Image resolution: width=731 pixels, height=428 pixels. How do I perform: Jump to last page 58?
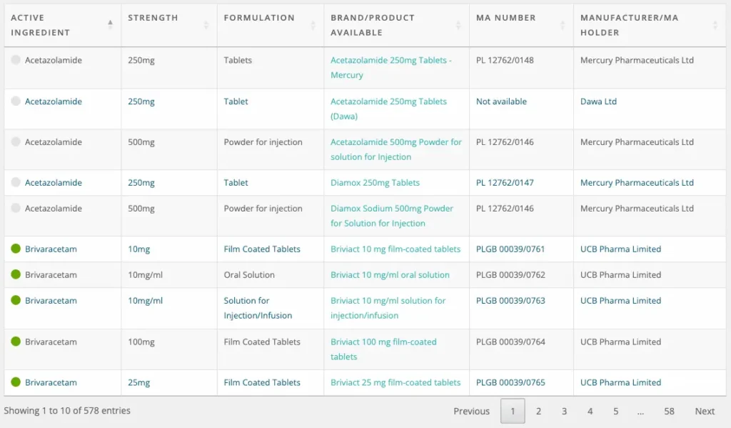[x=669, y=411]
